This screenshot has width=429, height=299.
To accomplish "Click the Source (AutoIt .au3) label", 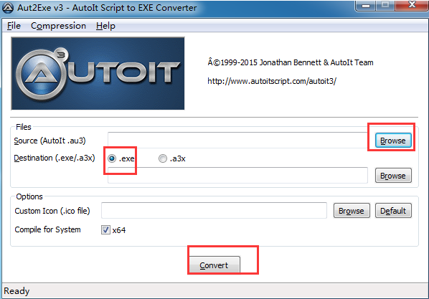I will (49, 141).
